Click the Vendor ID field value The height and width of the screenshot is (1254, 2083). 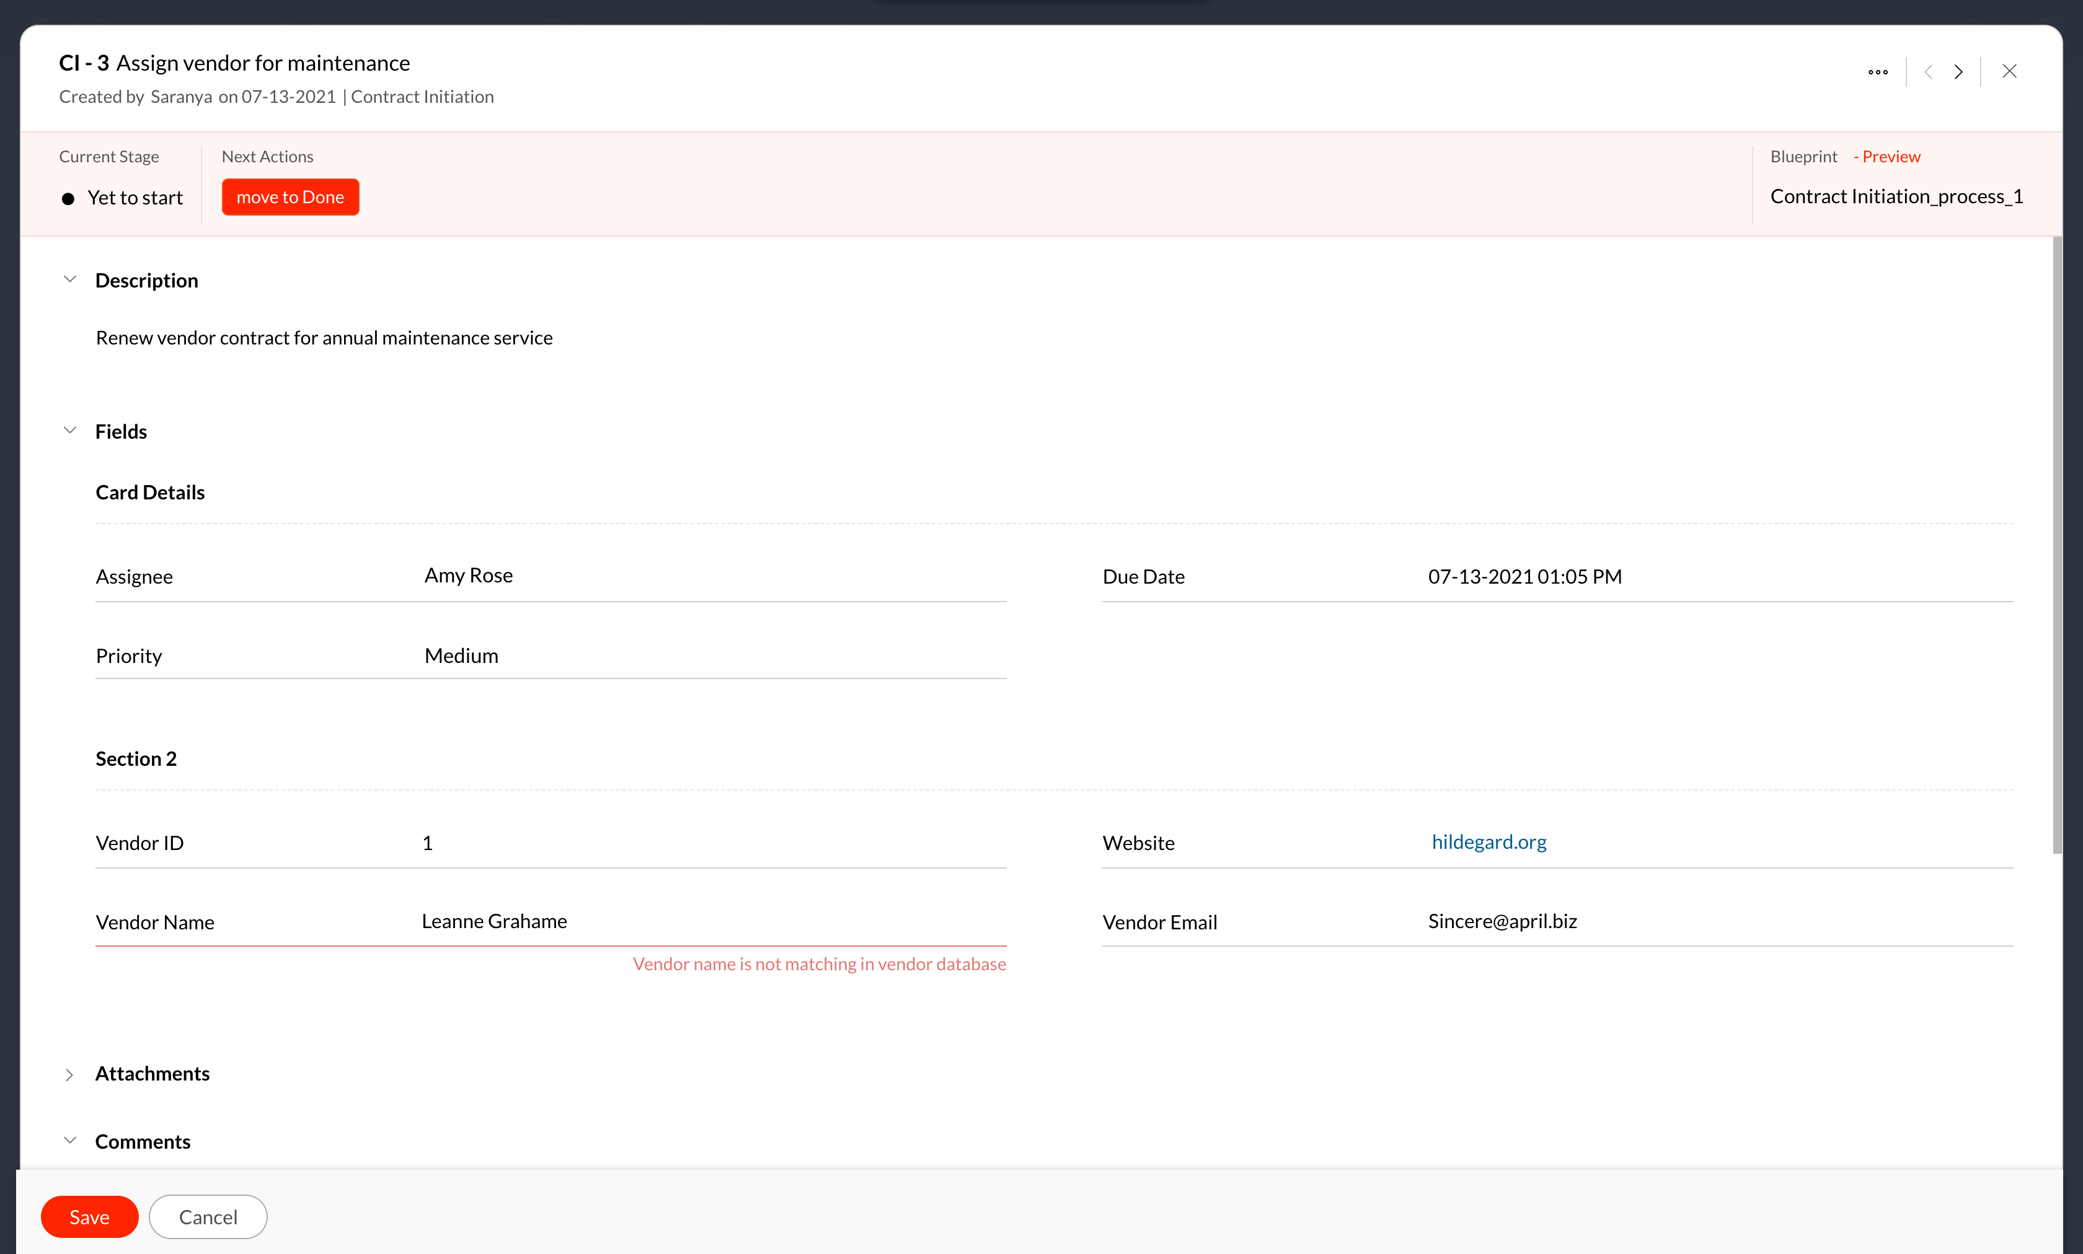(x=428, y=843)
